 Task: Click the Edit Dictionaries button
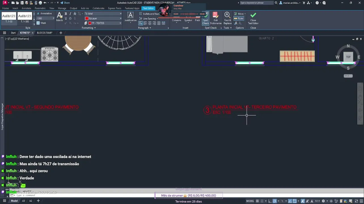click(216, 18)
